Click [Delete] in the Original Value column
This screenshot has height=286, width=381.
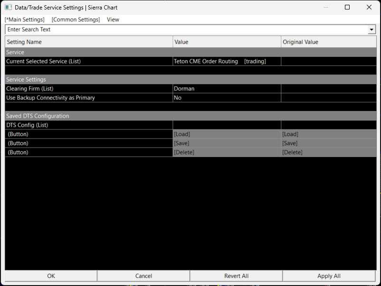[x=292, y=152]
